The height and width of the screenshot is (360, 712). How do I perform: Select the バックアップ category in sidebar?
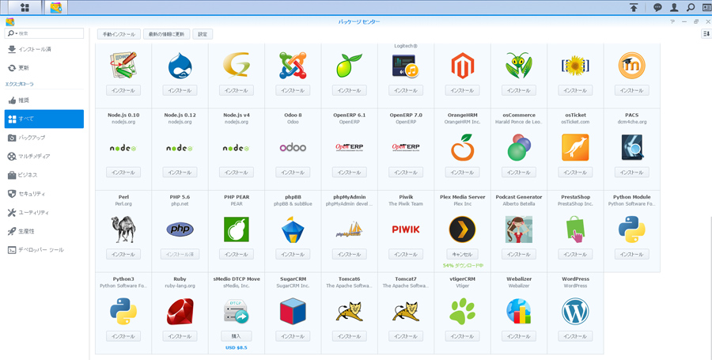[x=32, y=138]
